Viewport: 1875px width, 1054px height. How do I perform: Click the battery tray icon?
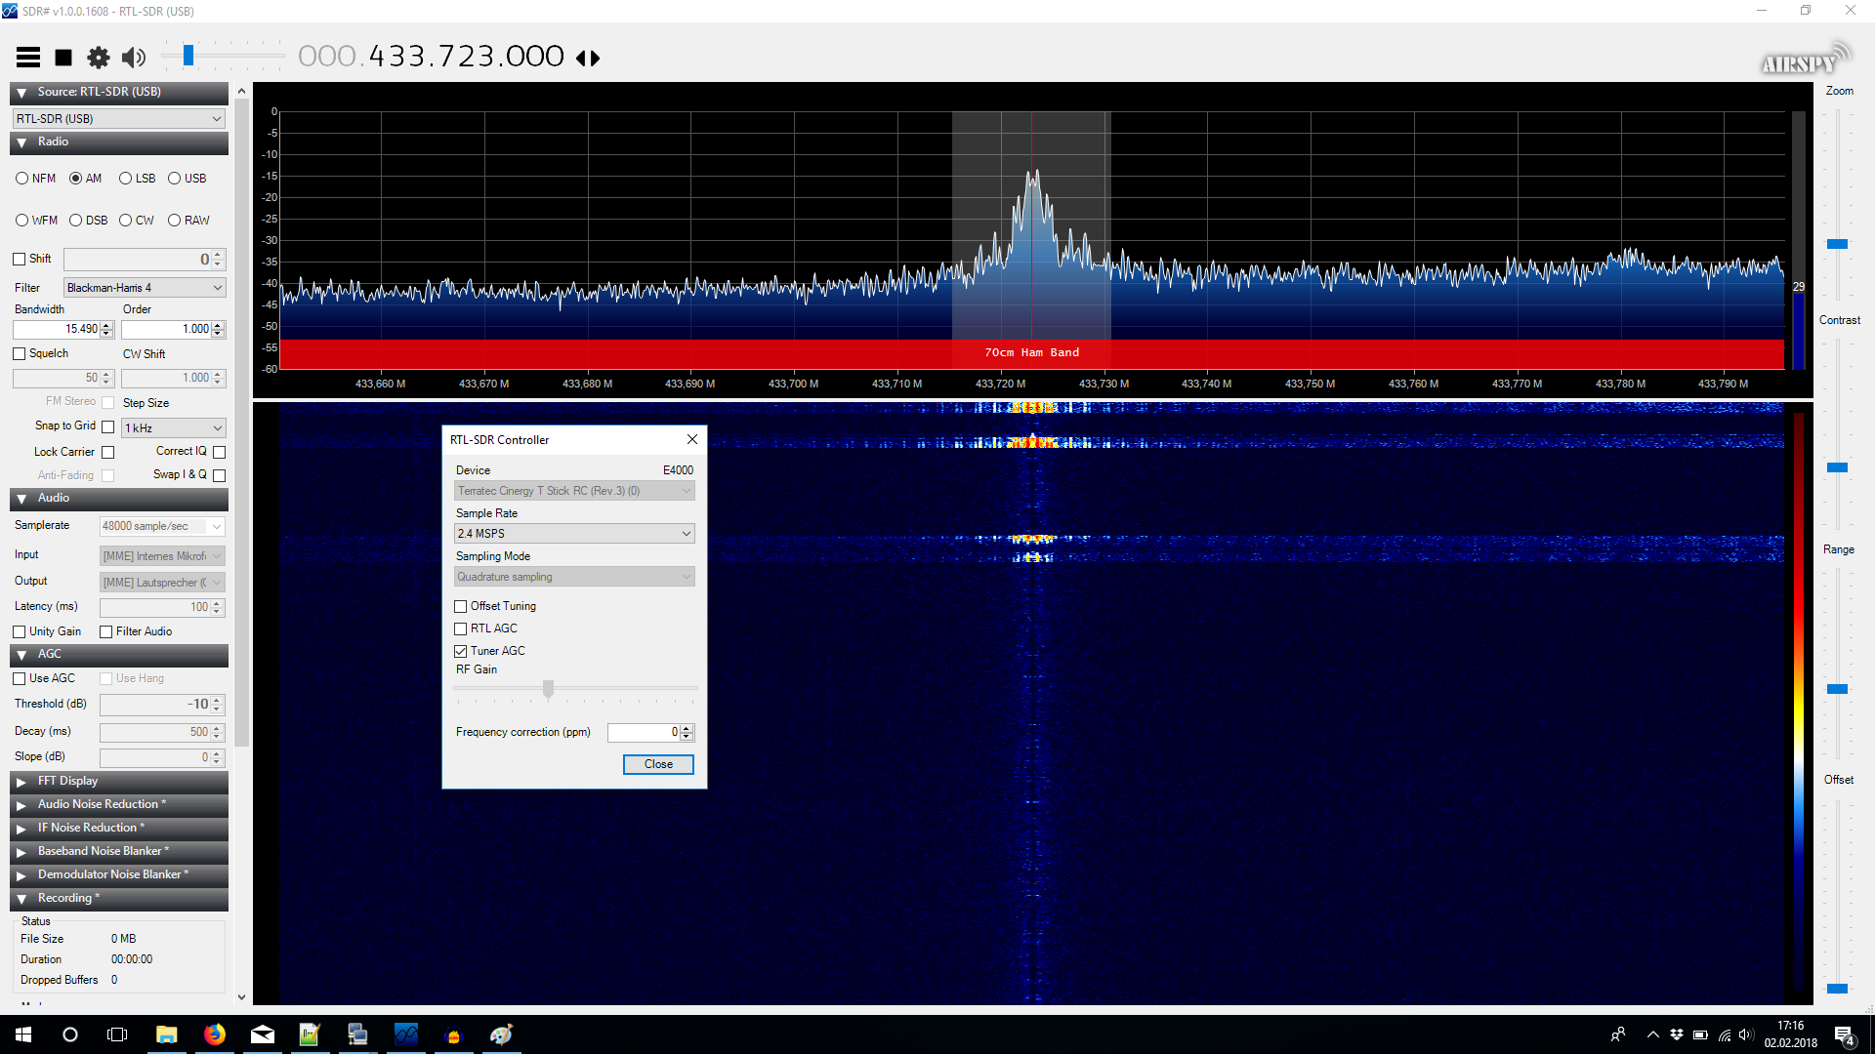(1700, 1034)
